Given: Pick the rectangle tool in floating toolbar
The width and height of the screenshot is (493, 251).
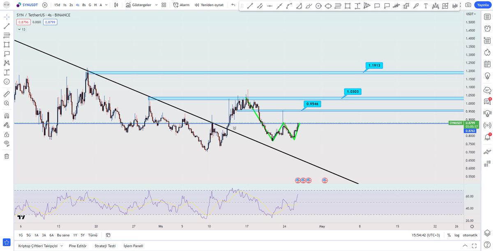Looking at the screenshot, I should [x=348, y=6].
